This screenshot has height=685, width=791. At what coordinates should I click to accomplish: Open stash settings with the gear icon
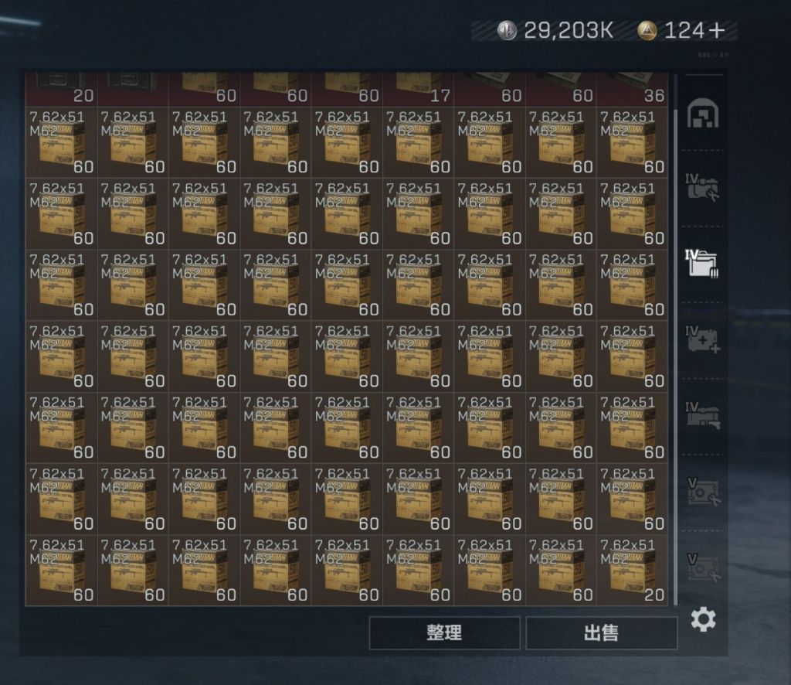[703, 619]
